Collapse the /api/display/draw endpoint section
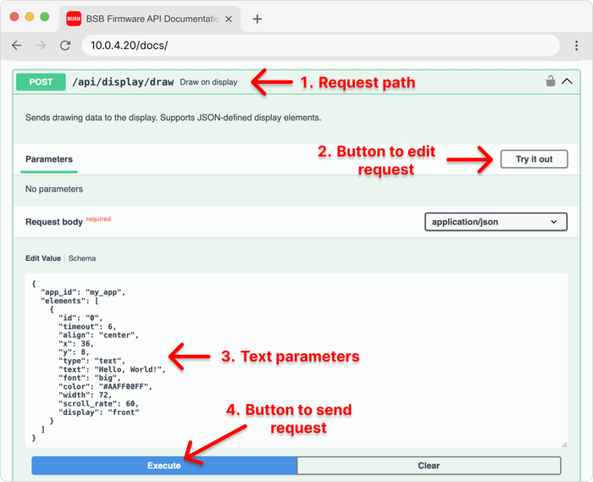 pos(568,82)
